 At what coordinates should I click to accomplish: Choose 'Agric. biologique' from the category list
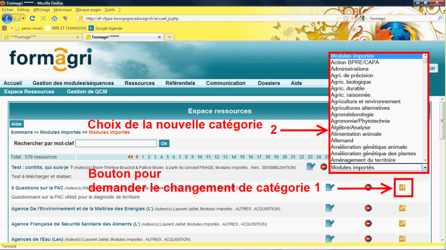351,82
